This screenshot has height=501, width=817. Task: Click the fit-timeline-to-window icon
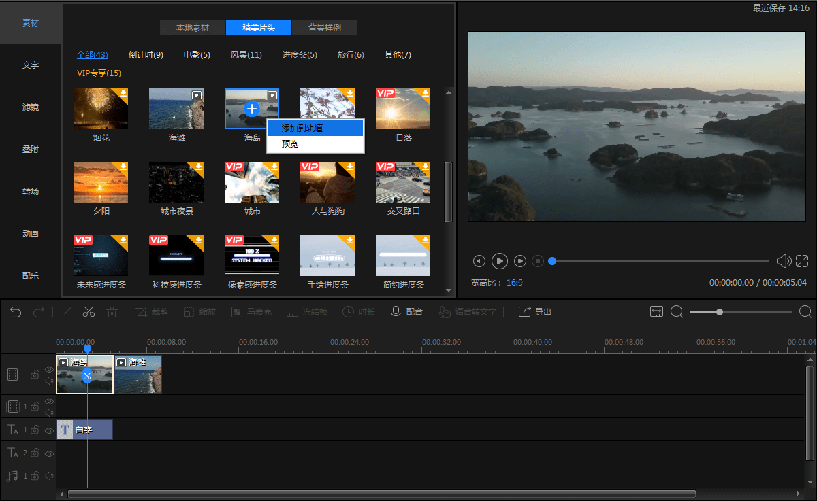coord(656,311)
